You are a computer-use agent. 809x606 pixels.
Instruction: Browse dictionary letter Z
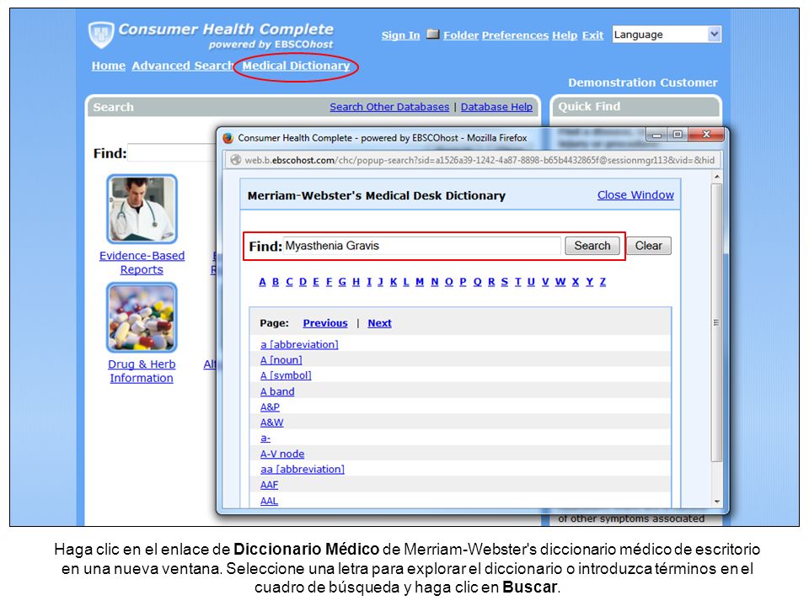603,282
